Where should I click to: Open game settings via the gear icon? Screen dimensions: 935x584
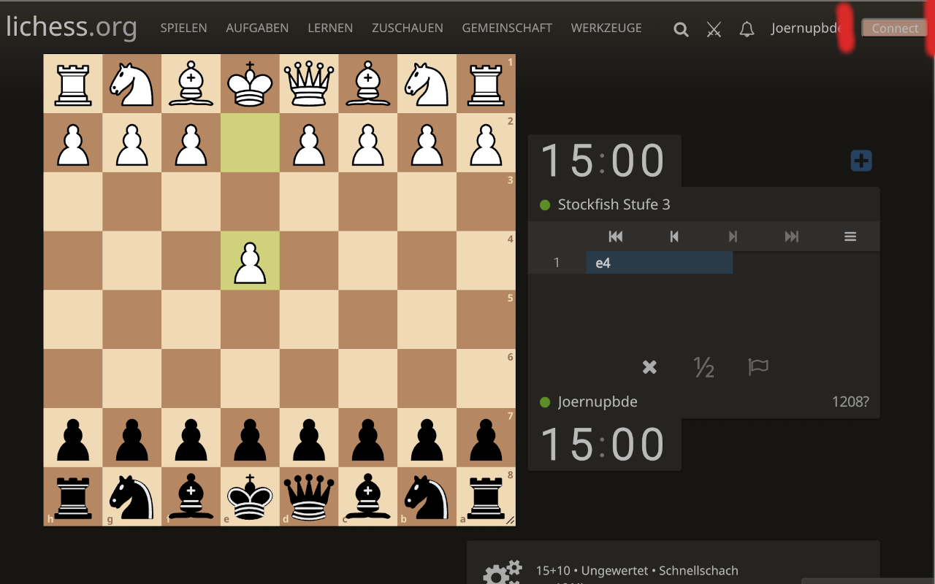[502, 572]
